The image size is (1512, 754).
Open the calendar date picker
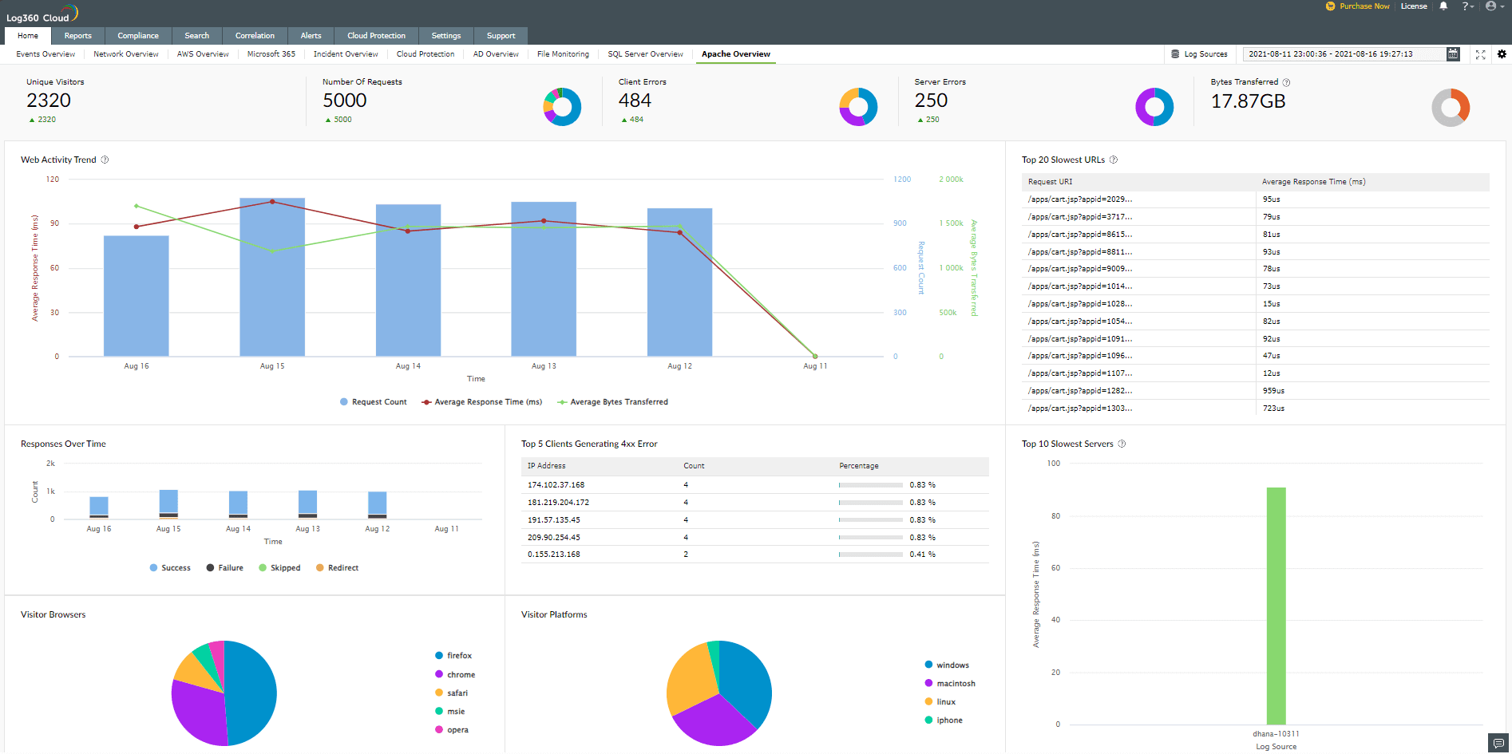pyautogui.click(x=1453, y=54)
